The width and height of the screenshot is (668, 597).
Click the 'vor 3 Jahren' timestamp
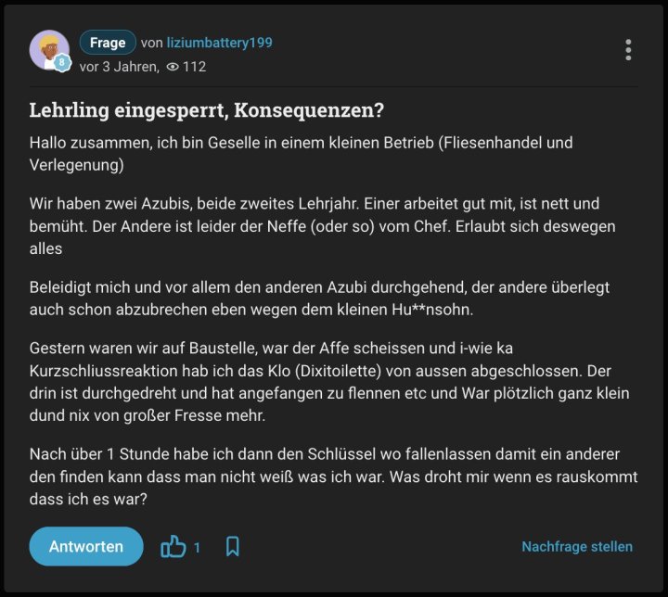(x=119, y=67)
